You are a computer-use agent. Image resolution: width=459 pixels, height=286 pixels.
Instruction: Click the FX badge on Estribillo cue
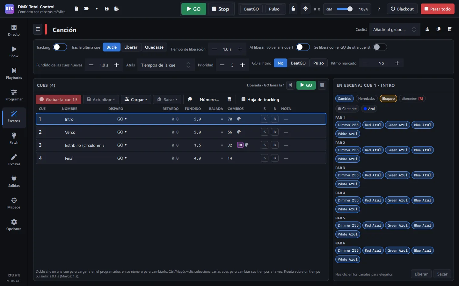240,145
